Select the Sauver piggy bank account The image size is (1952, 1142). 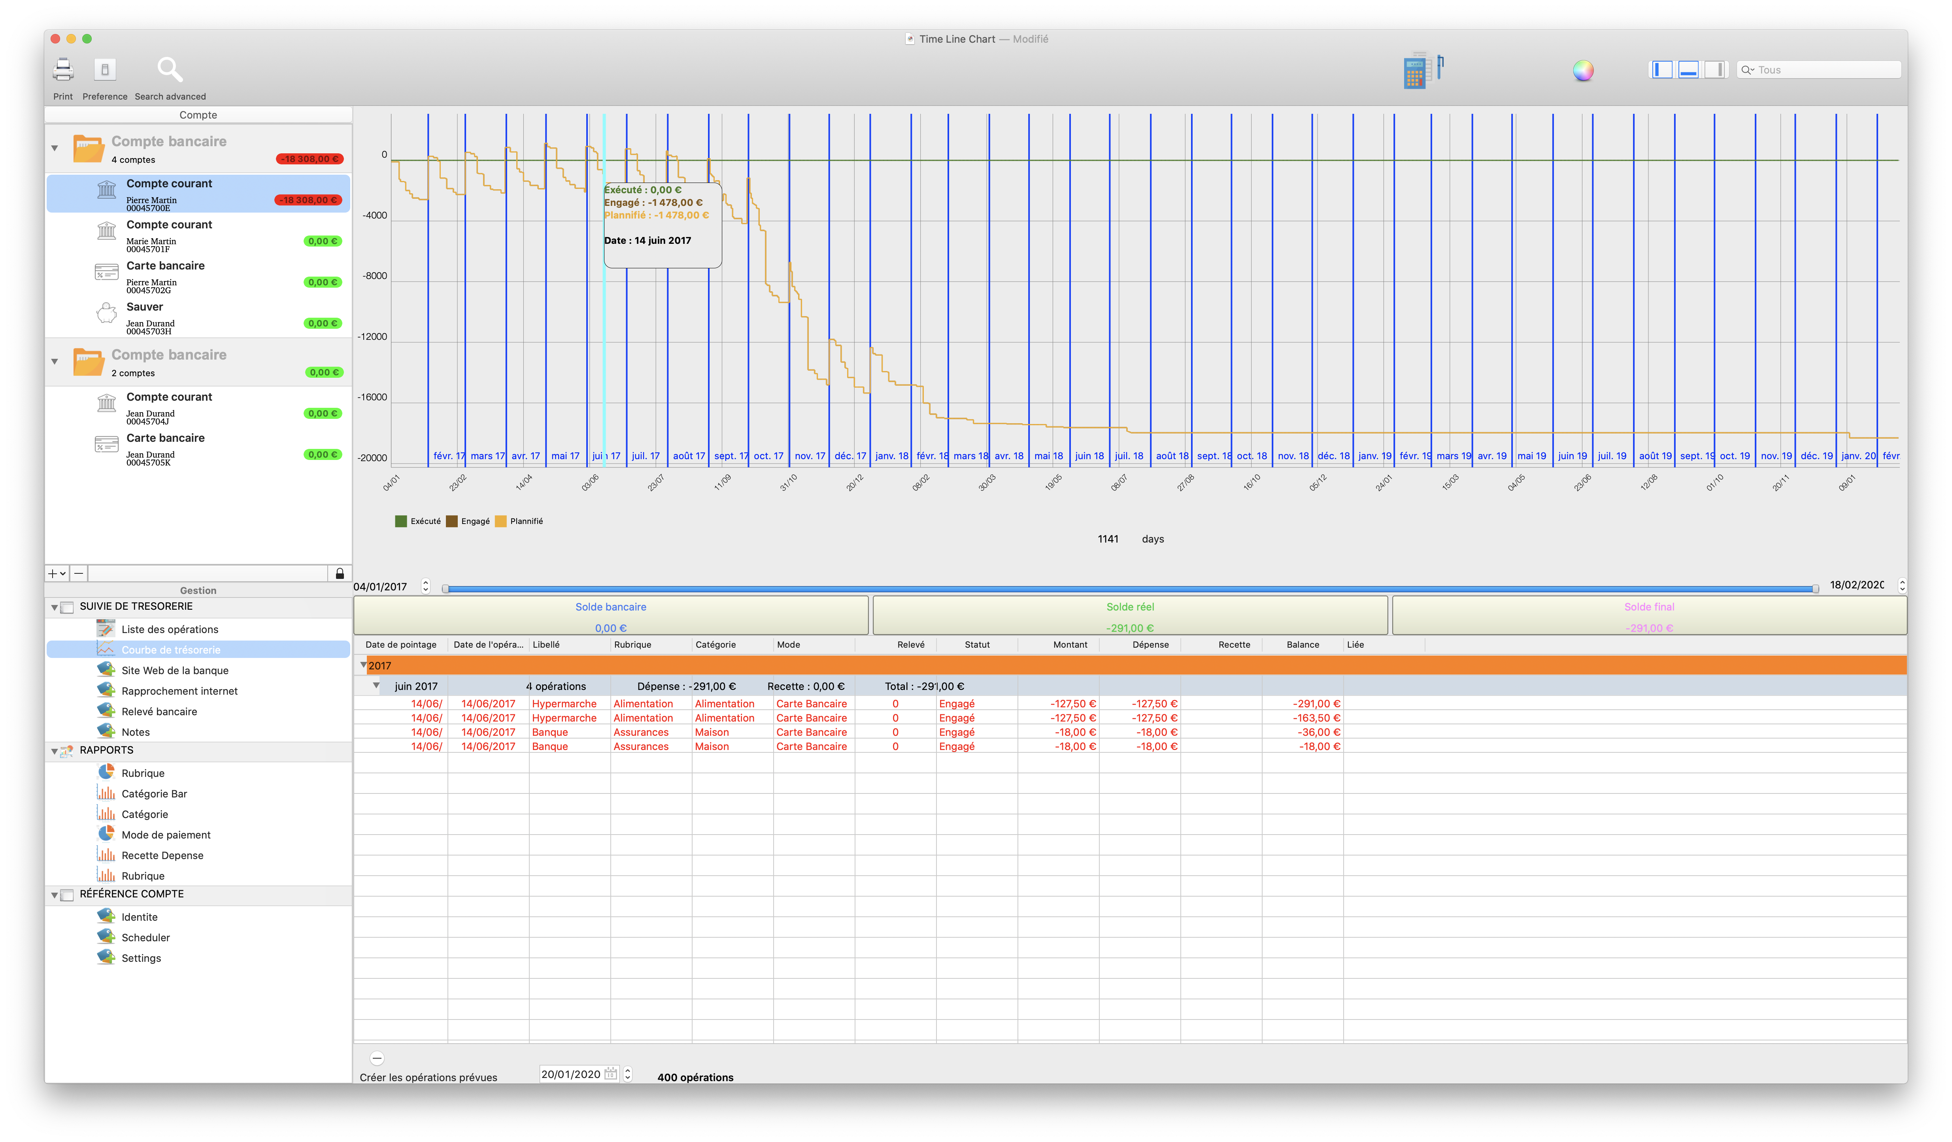[x=145, y=307]
